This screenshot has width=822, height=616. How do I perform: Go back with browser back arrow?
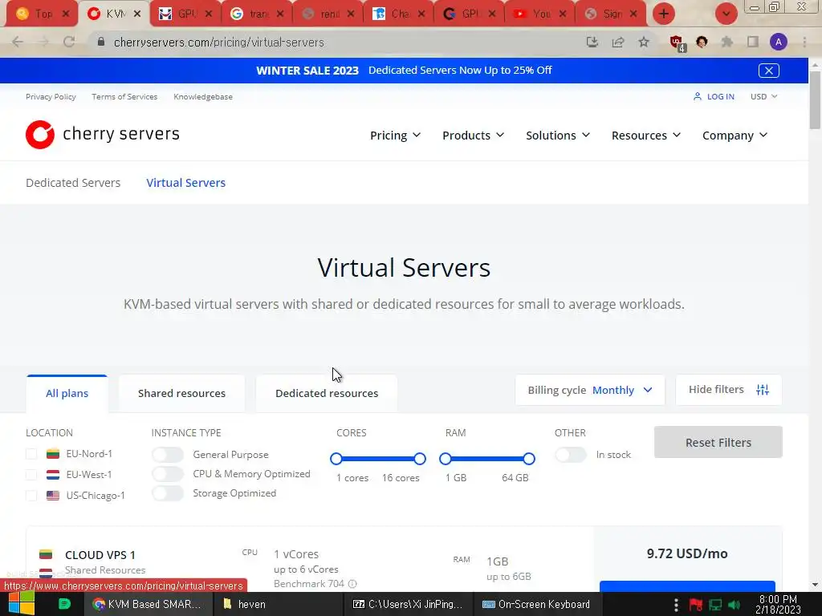[x=18, y=42]
